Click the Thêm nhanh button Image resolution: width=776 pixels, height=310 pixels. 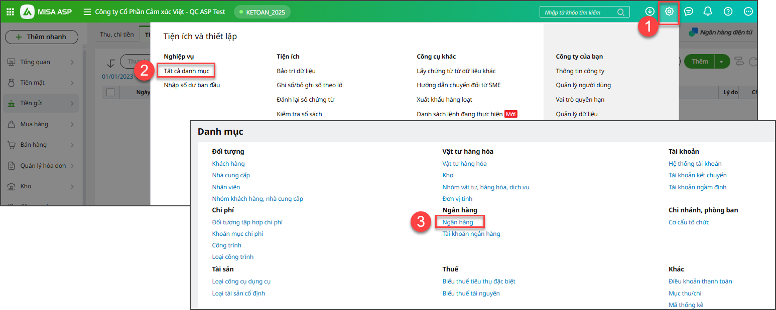[42, 37]
